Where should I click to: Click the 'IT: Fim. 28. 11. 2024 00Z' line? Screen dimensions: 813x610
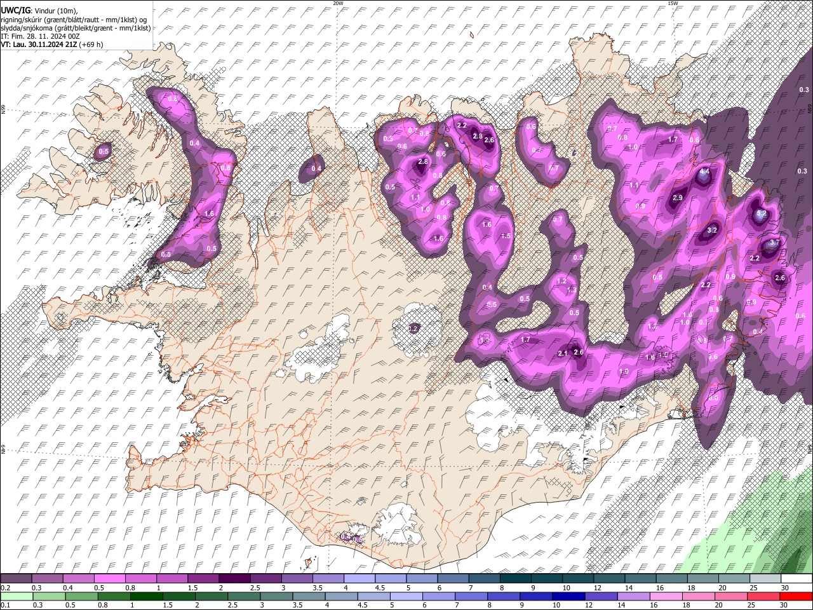coord(40,36)
